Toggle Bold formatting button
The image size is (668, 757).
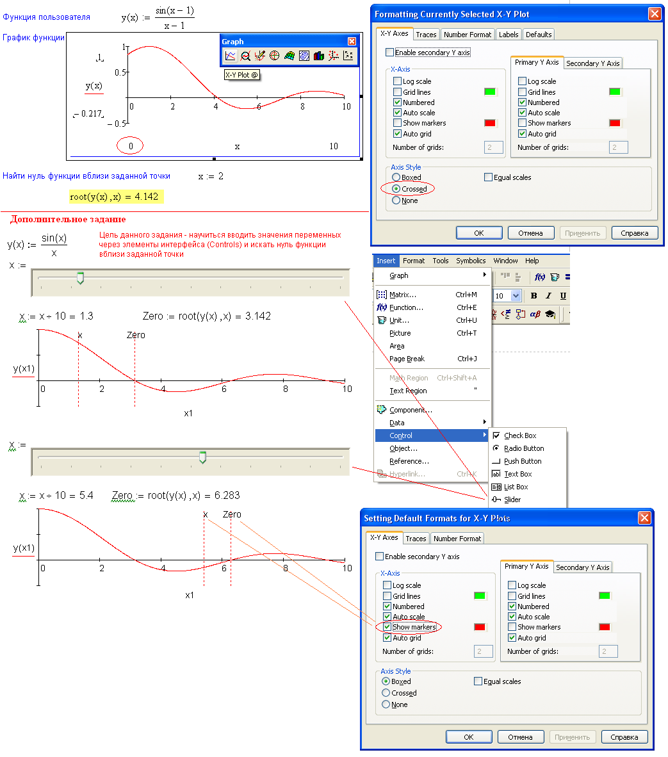(534, 295)
